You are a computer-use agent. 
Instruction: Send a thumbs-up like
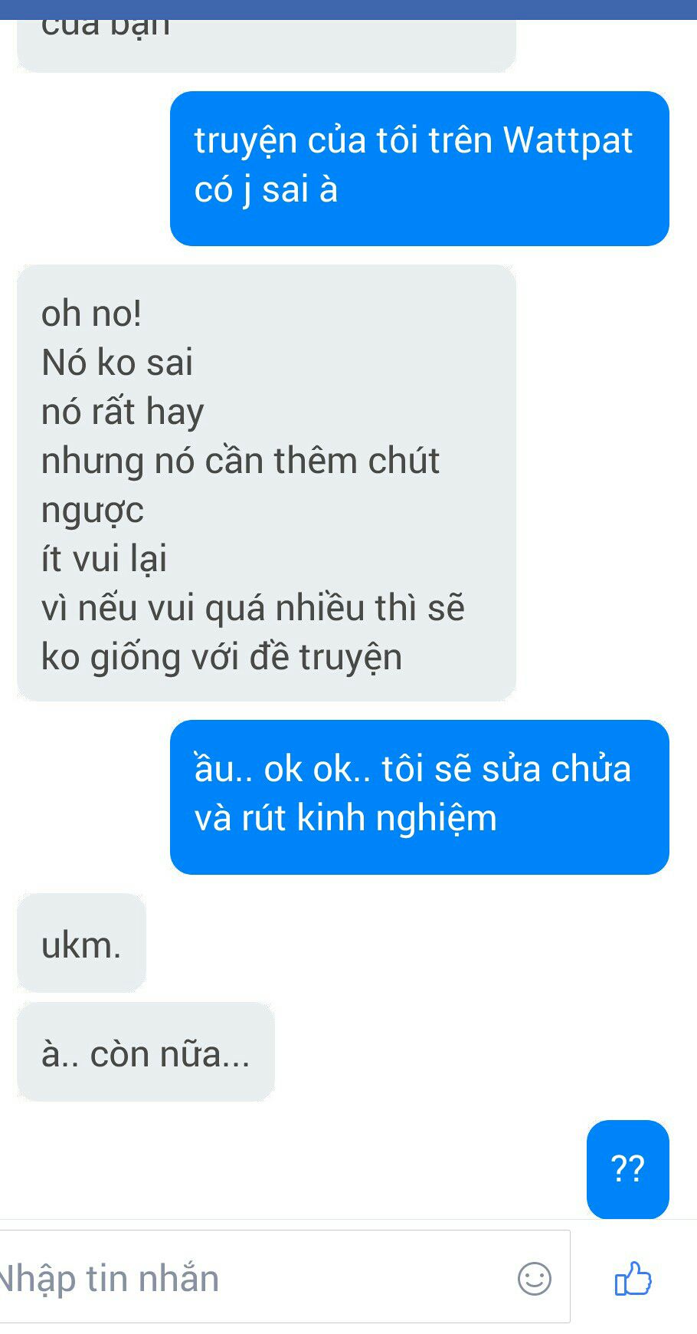(633, 1278)
